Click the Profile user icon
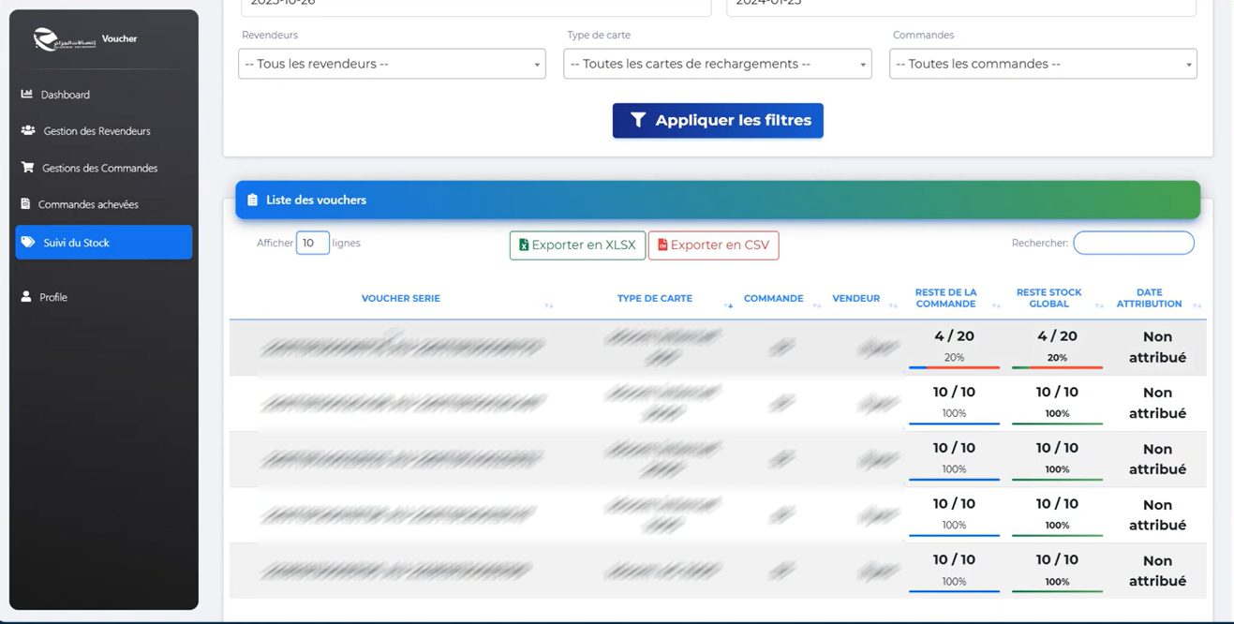This screenshot has height=624, width=1234. 26,297
